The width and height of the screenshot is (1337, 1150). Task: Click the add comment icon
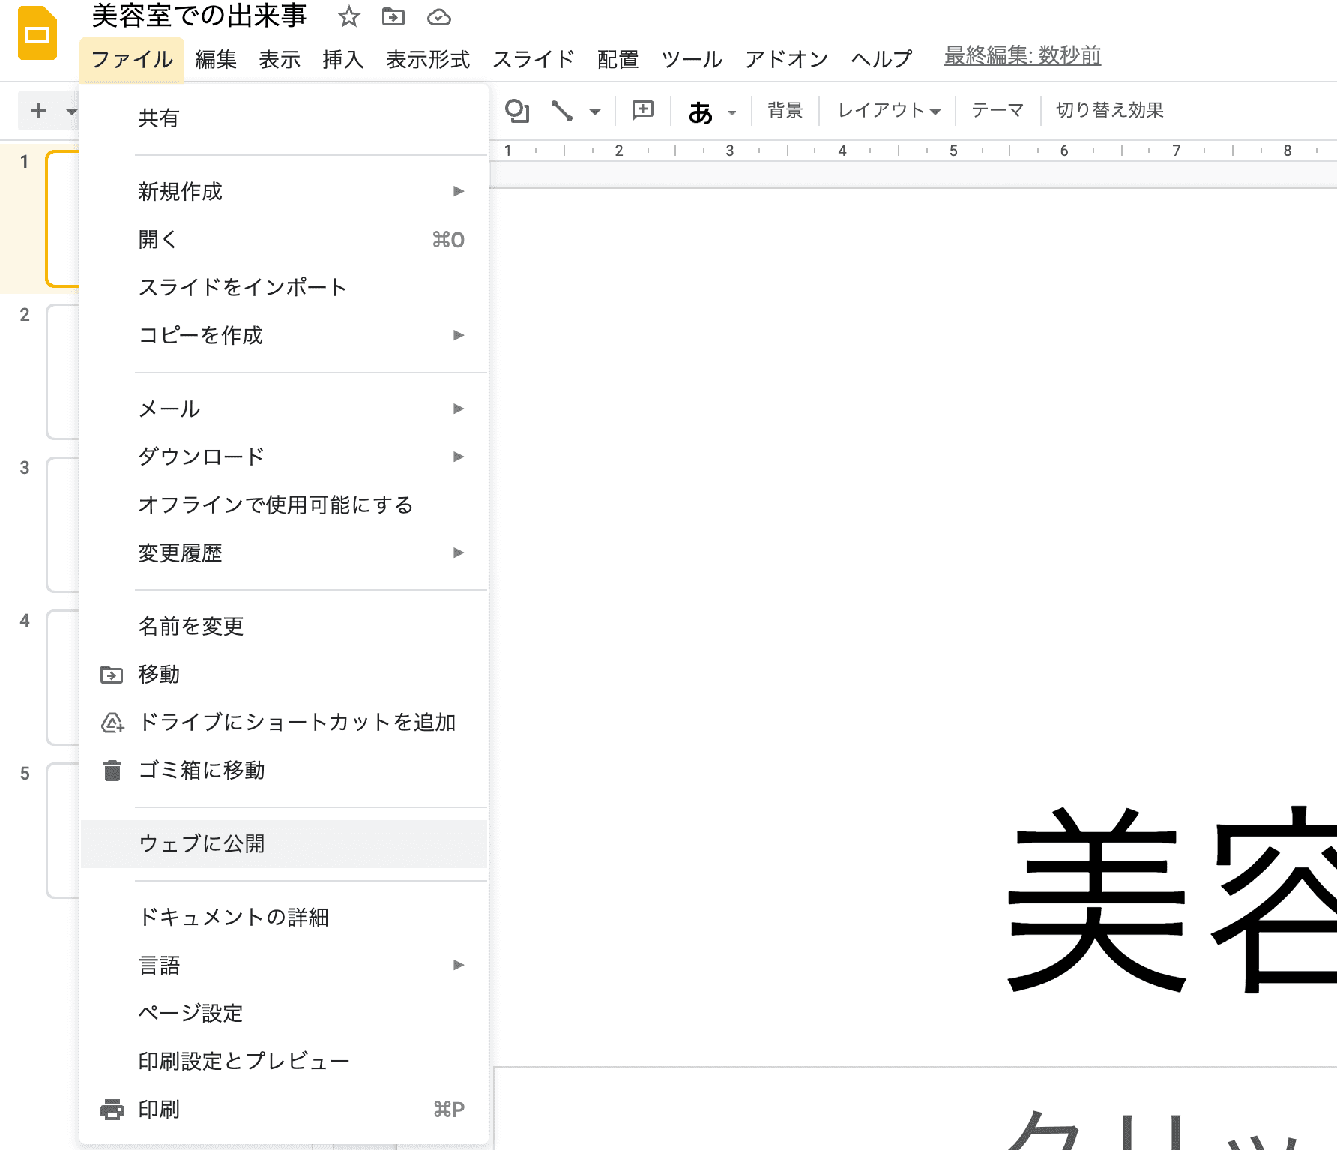pos(642,111)
